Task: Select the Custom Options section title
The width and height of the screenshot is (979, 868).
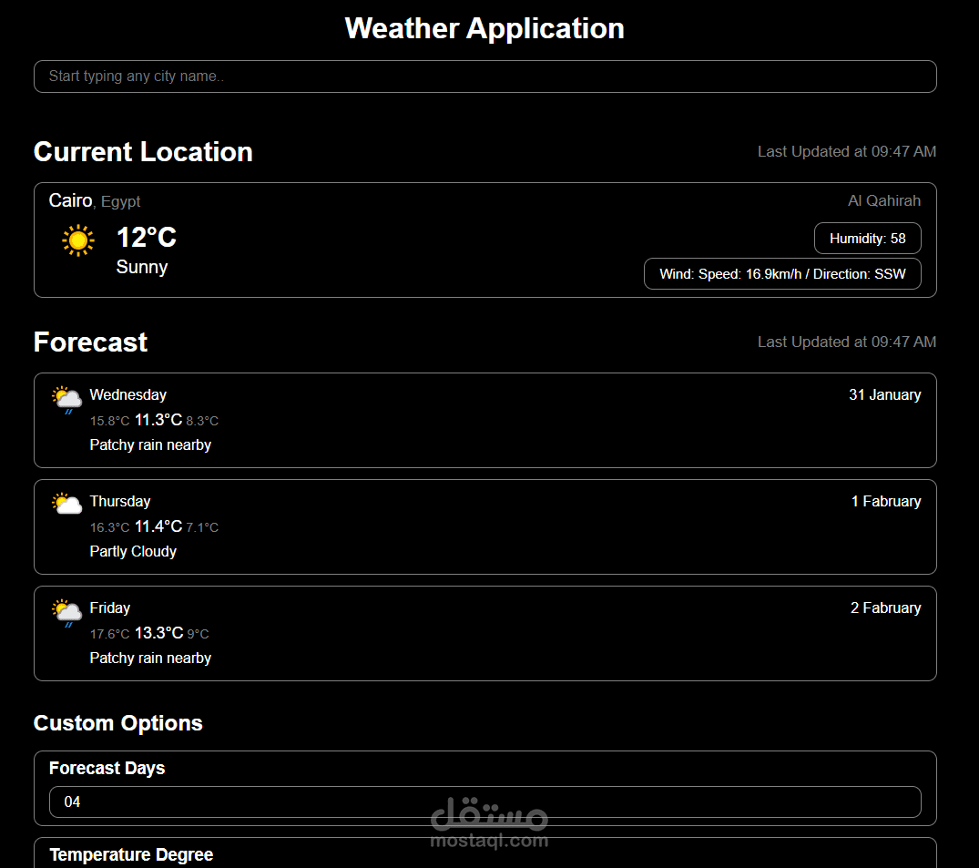Action: click(117, 723)
